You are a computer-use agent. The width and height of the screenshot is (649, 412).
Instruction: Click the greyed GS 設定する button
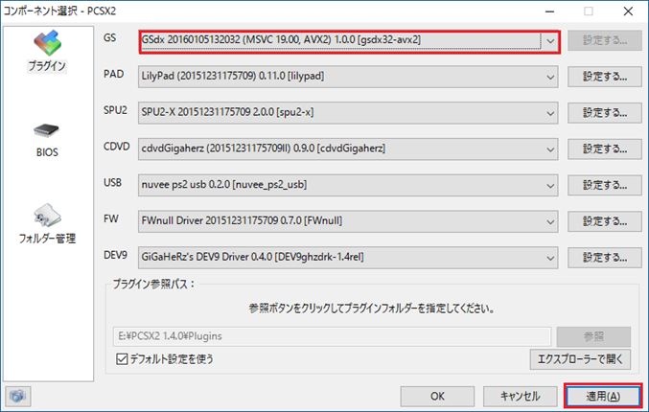pyautogui.click(x=605, y=40)
